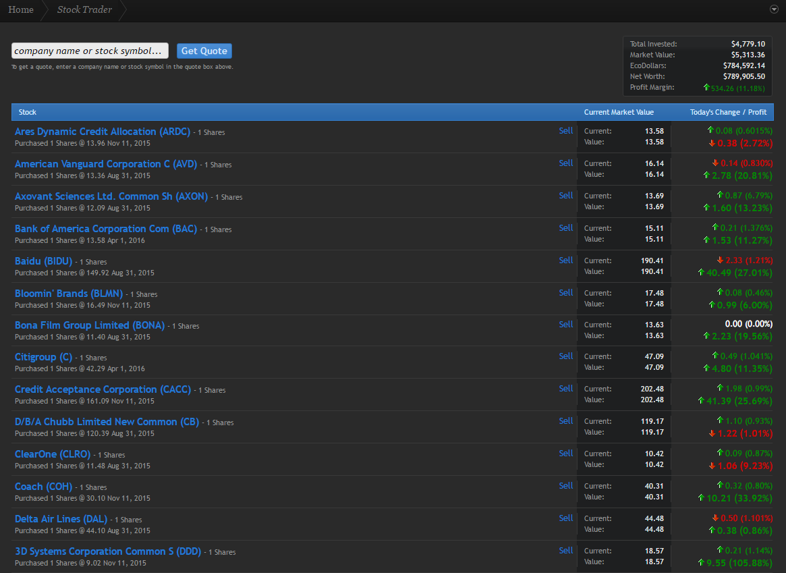
Task: Click DAL red down arrow for today's change
Action: 715,518
